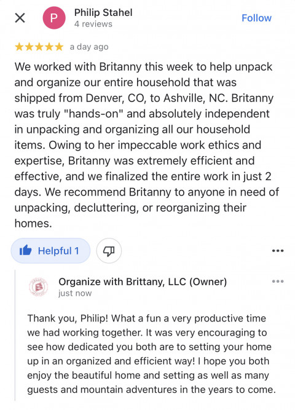Screen dimensions: 295x410
Task: Click the five-star rating
Action: (39, 47)
